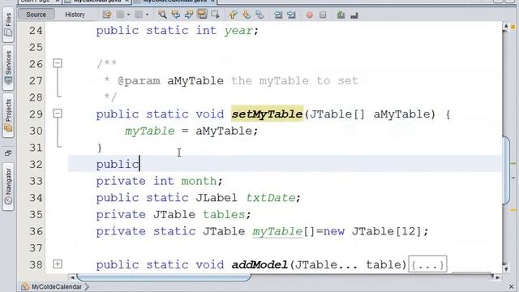Click line number 25 in the gutter

point(36,47)
